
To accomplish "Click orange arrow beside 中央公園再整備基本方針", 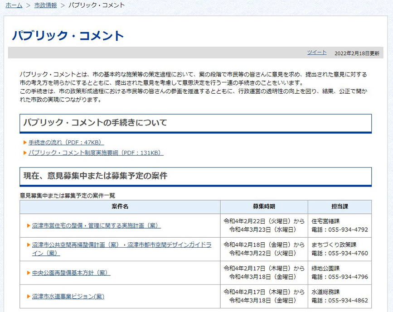I will (29, 273).
